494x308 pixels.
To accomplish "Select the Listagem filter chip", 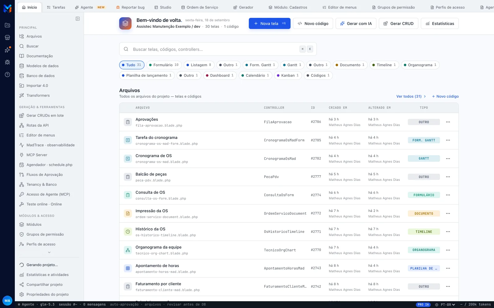I will [199, 65].
